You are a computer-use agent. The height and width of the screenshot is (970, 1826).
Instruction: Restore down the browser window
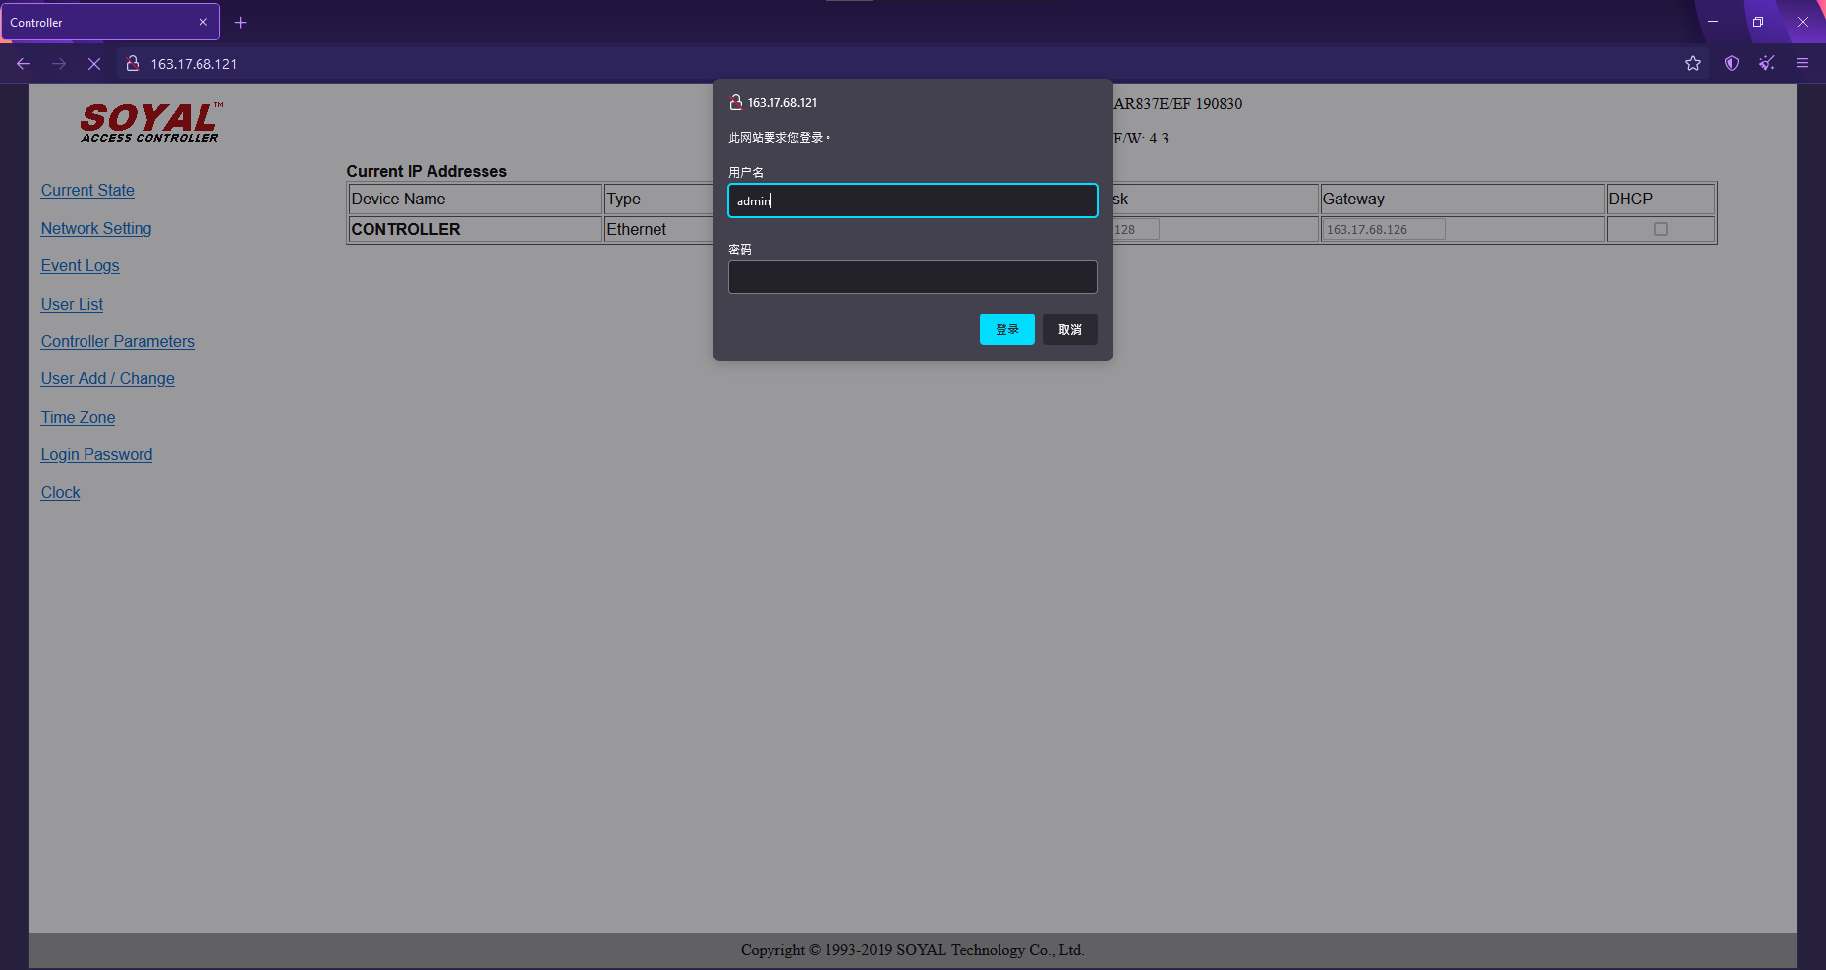click(1758, 22)
